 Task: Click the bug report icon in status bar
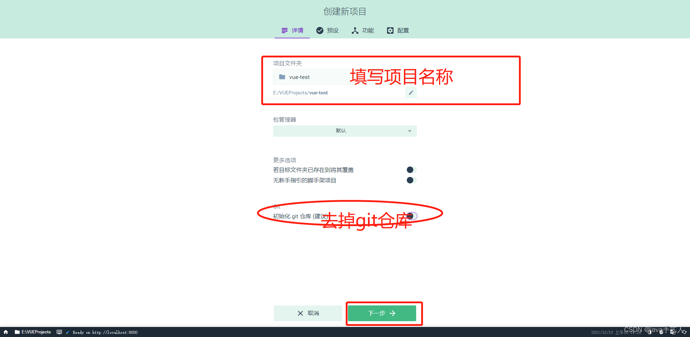(x=661, y=332)
